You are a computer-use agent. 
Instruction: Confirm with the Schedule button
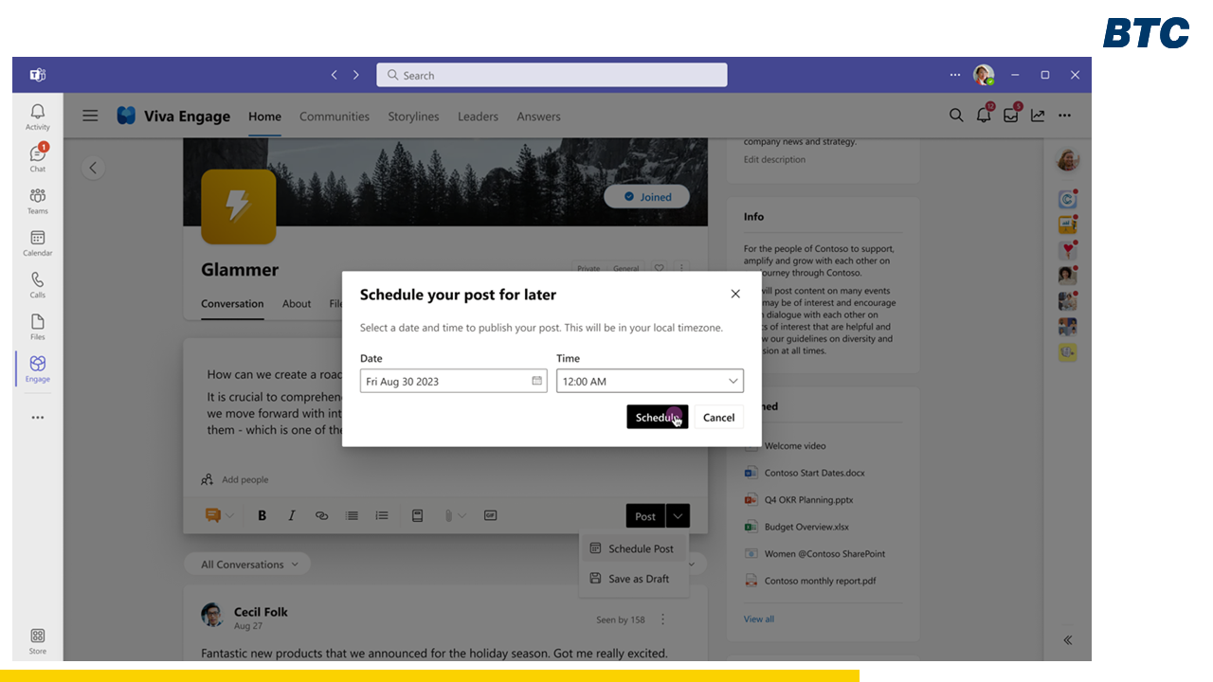tap(657, 418)
